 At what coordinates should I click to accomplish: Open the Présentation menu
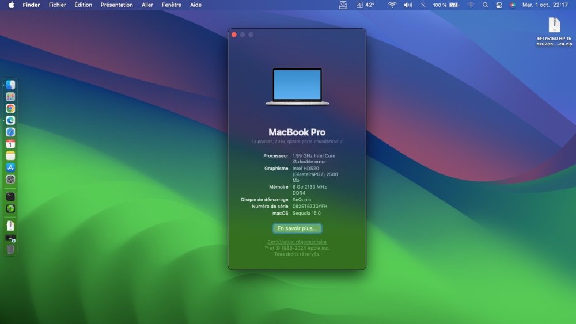coord(117,5)
